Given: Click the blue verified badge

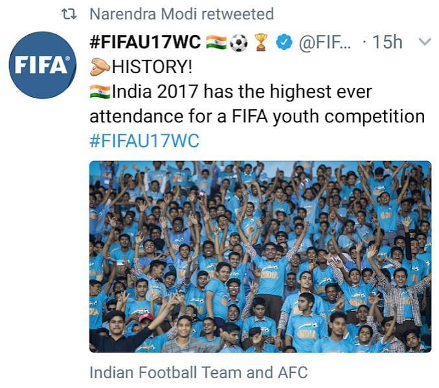Looking at the screenshot, I should point(283,43).
